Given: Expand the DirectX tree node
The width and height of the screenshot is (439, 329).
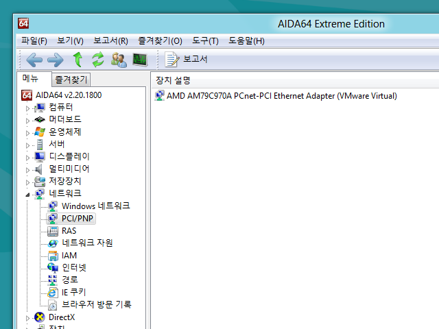Looking at the screenshot, I should (x=27, y=318).
